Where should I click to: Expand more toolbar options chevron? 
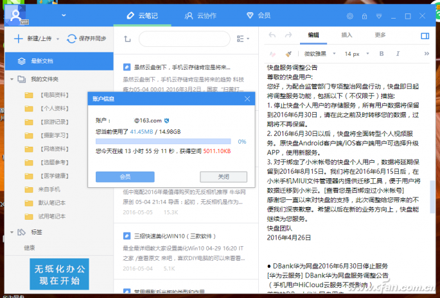tap(427, 53)
